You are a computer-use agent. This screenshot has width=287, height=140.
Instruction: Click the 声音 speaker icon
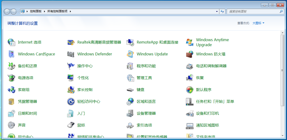(12, 125)
